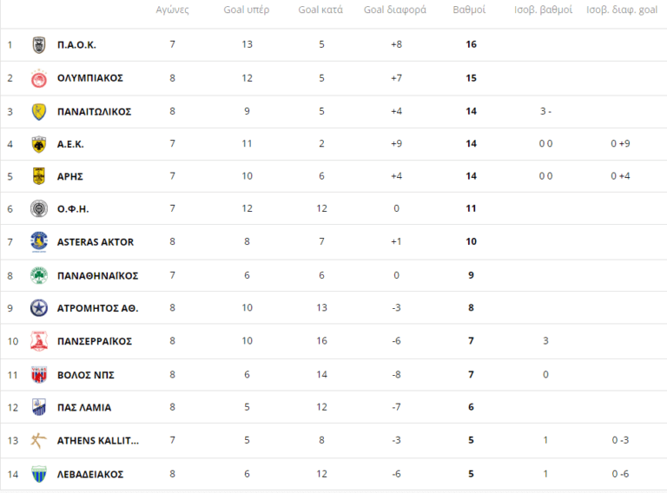This screenshot has height=493, width=667.
Task: Click the Βόλος ΝΠΣ crest icon
Action: coord(38,375)
